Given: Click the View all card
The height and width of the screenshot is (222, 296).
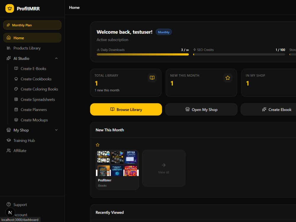Looking at the screenshot, I should tap(164, 168).
